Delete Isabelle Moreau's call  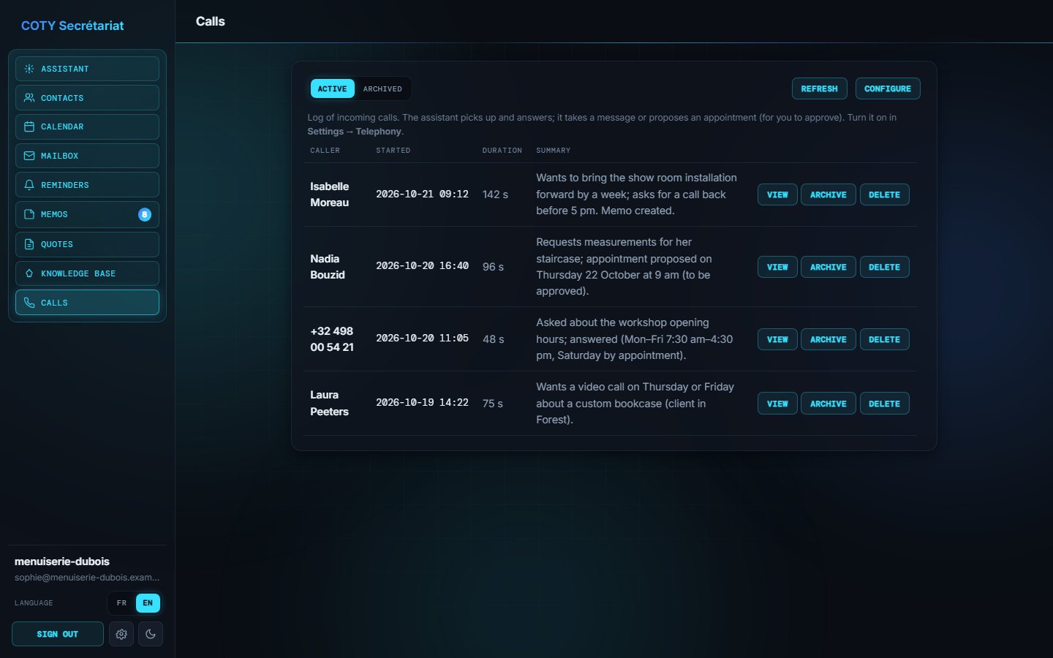(x=884, y=194)
